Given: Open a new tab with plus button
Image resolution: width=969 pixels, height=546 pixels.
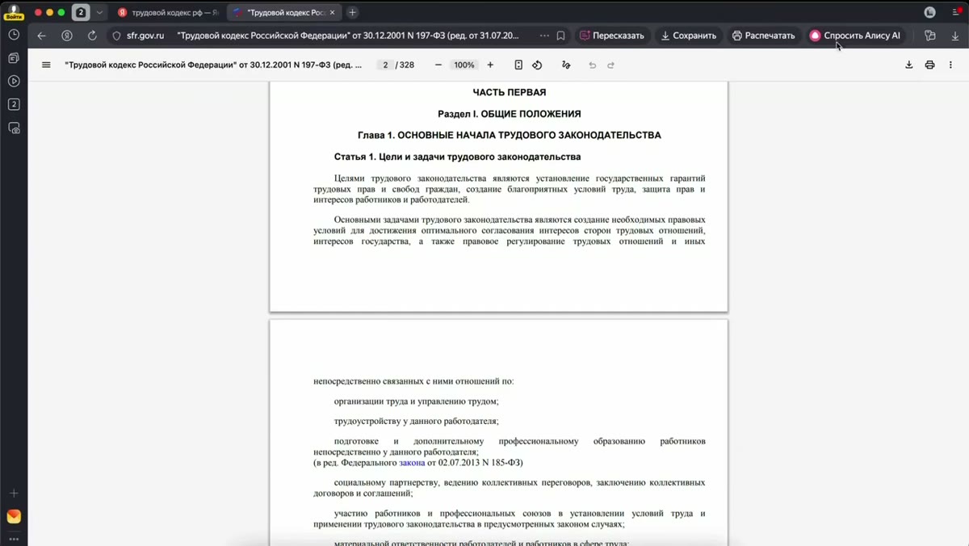Looking at the screenshot, I should pos(352,12).
